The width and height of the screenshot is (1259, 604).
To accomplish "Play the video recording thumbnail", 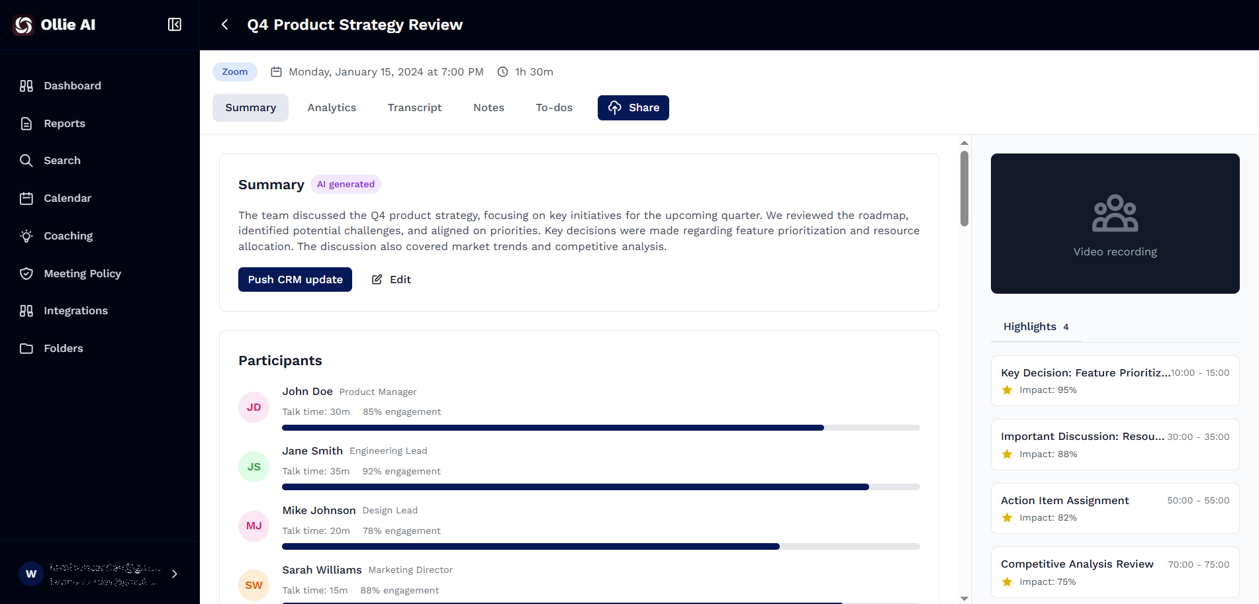I will pos(1115,224).
